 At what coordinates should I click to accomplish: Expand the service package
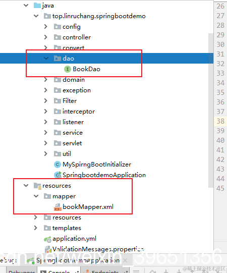[x=46, y=133]
